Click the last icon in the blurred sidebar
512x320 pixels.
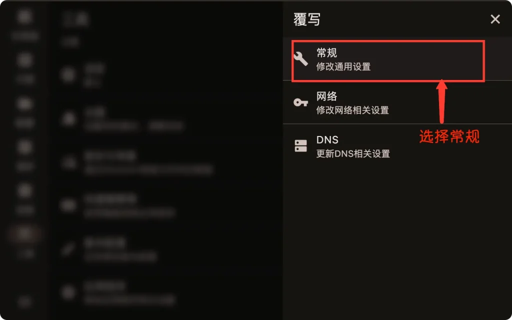[x=25, y=302]
